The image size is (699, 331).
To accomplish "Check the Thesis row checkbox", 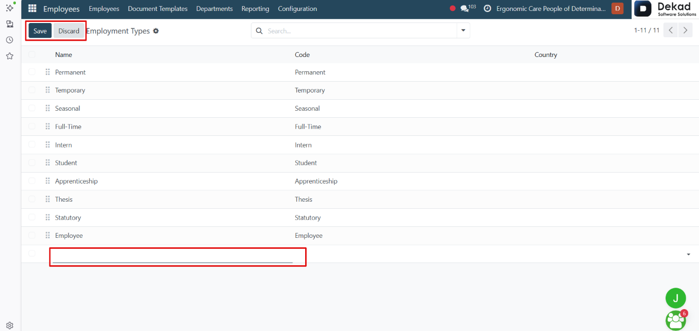I will click(x=32, y=199).
